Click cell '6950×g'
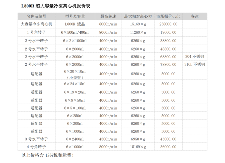225x163 pixels. tap(138, 139)
